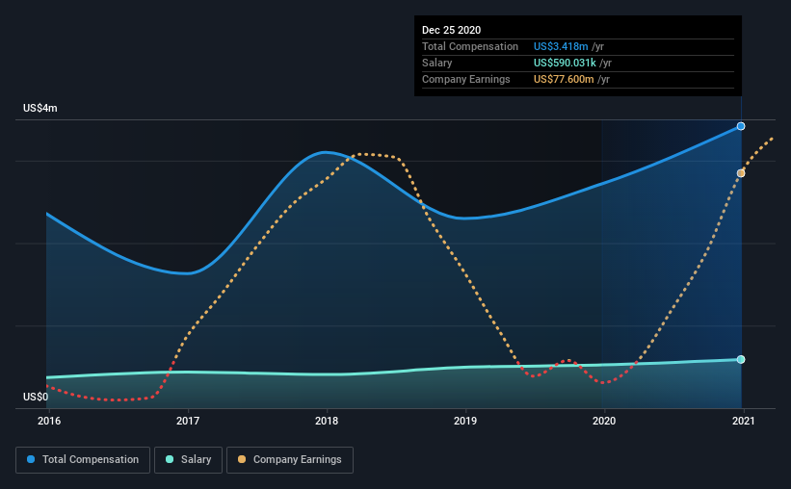Image resolution: width=791 pixels, height=489 pixels.
Task: Click the 2017 x-axis label
Action: [x=188, y=421]
